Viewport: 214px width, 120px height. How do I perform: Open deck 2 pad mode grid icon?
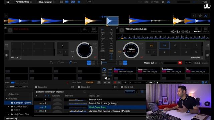(x=207, y=45)
